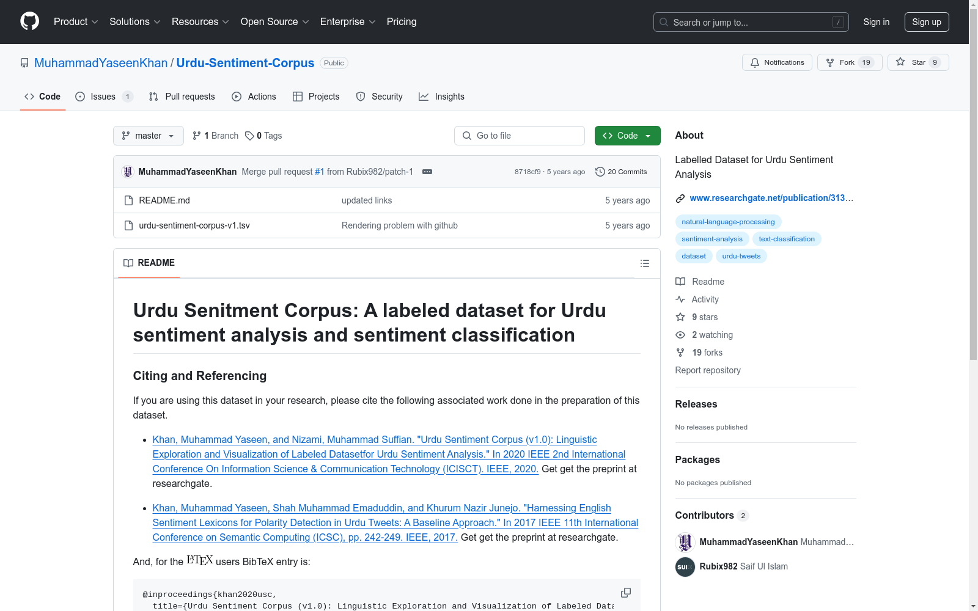View the 20 Commits history
Viewport: 978px width, 611px height.
pos(621,172)
